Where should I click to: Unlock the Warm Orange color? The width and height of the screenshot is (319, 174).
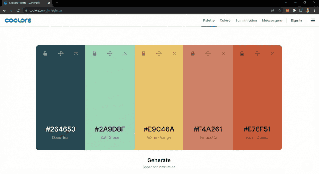pos(144,54)
